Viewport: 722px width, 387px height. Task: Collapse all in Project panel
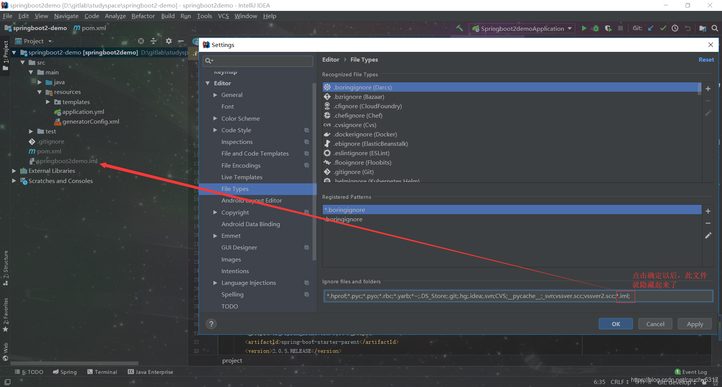(153, 41)
